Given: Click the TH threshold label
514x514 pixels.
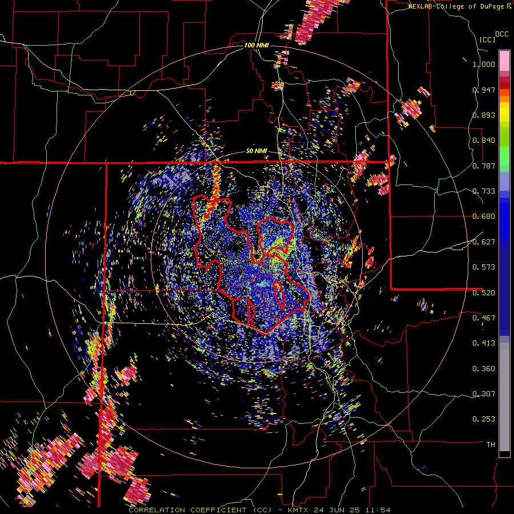Looking at the screenshot, I should point(491,445).
